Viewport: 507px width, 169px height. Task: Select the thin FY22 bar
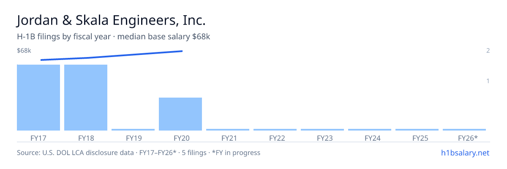point(275,130)
